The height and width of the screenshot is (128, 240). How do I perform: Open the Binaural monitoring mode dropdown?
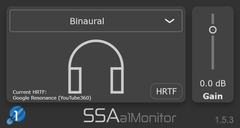coord(96,21)
